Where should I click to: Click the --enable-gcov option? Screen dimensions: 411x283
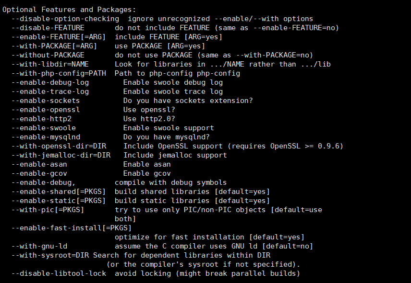click(39, 173)
